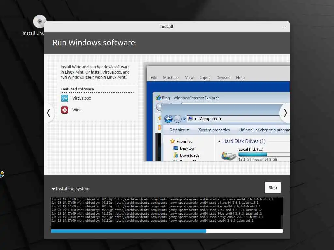This screenshot has height=250, width=334.
Task: Click the Install window title bar text
Action: pyautogui.click(x=167, y=27)
